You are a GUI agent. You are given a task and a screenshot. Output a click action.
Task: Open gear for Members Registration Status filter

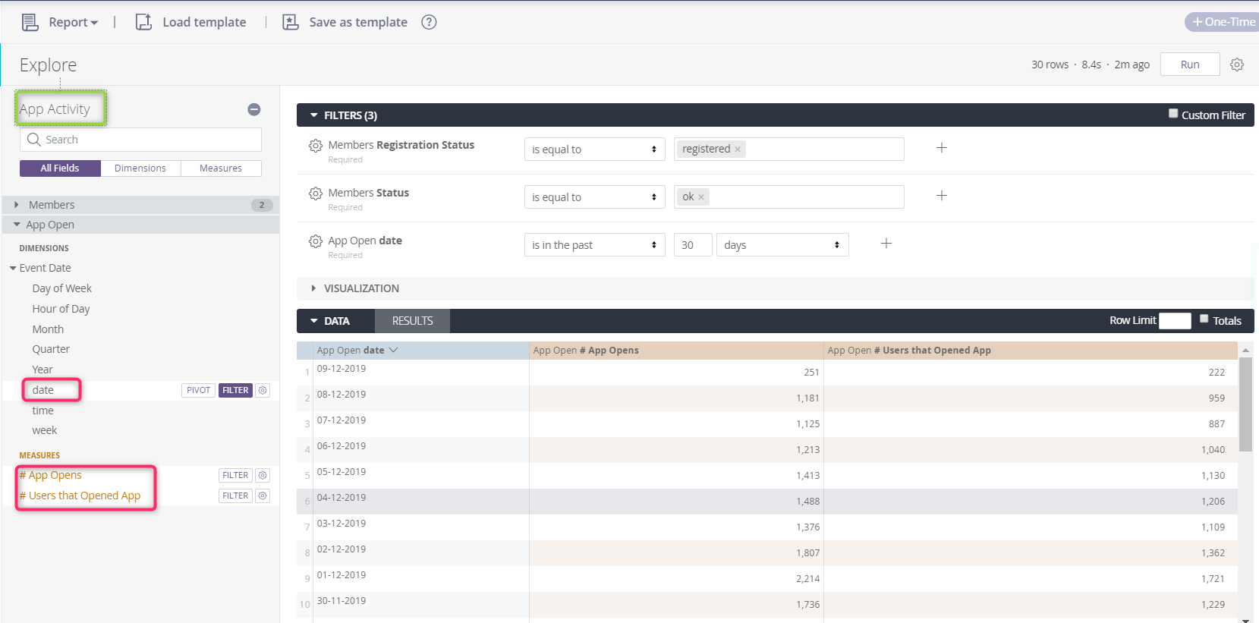316,145
